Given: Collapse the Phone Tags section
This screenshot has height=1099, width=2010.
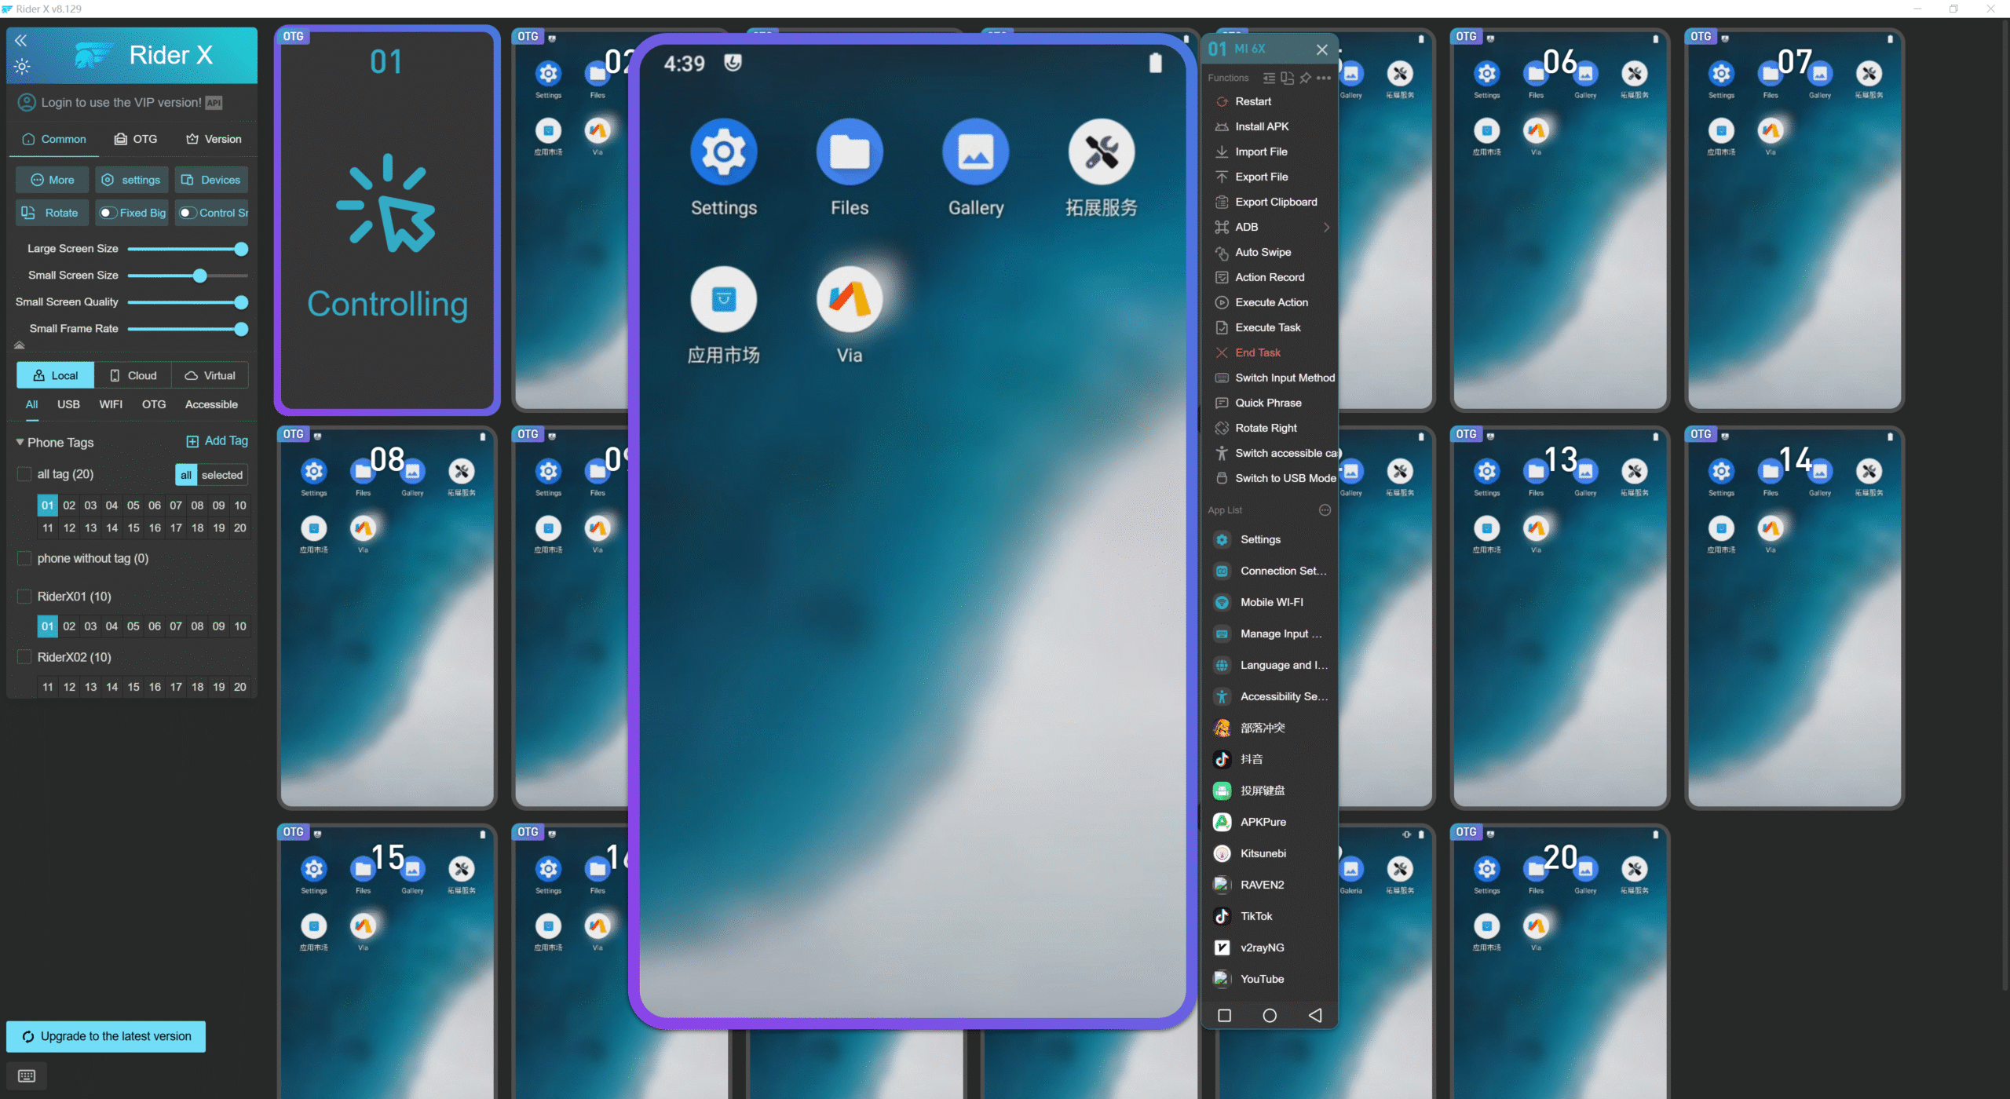Looking at the screenshot, I should 20,442.
